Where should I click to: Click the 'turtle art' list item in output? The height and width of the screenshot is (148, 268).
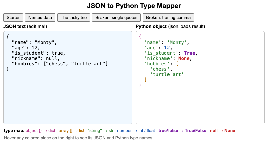click(x=166, y=75)
